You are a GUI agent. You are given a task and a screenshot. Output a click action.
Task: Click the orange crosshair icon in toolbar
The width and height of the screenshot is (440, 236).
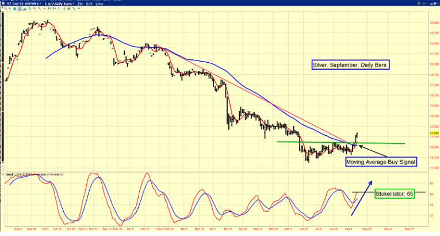(44, 9)
